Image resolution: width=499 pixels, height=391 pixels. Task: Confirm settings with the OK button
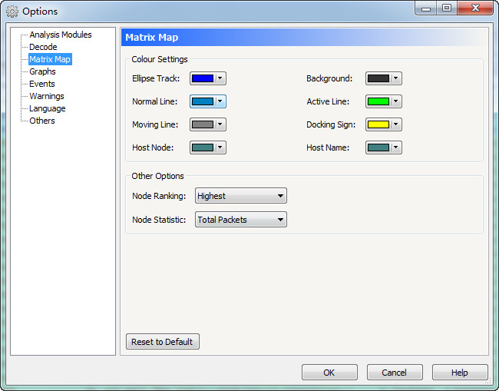click(329, 373)
